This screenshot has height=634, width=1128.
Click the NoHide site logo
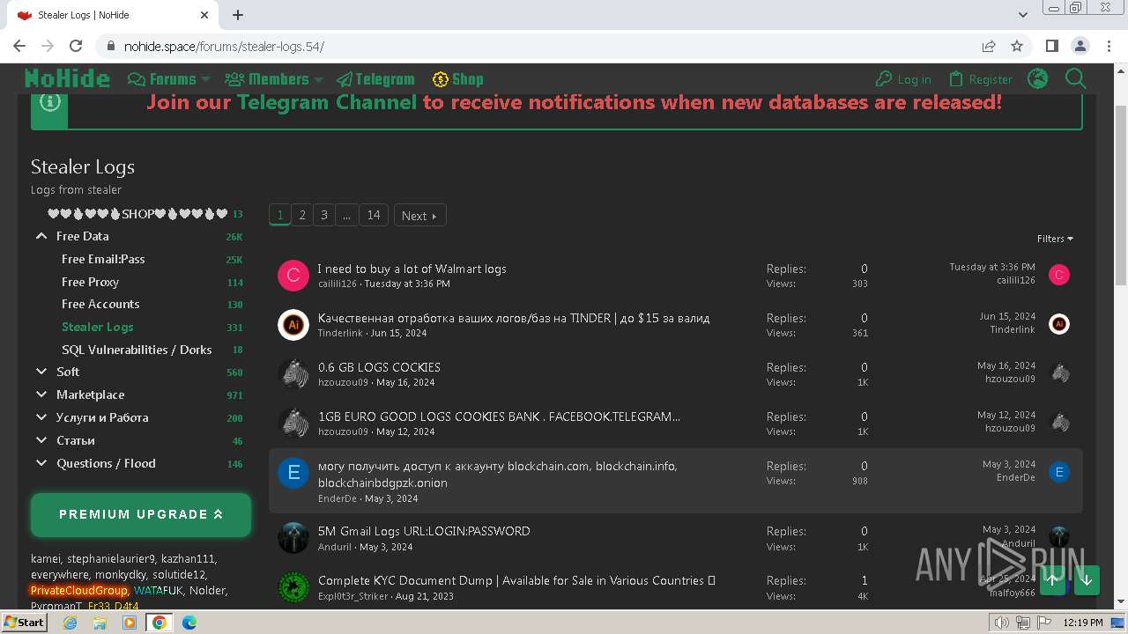pyautogui.click(x=67, y=78)
